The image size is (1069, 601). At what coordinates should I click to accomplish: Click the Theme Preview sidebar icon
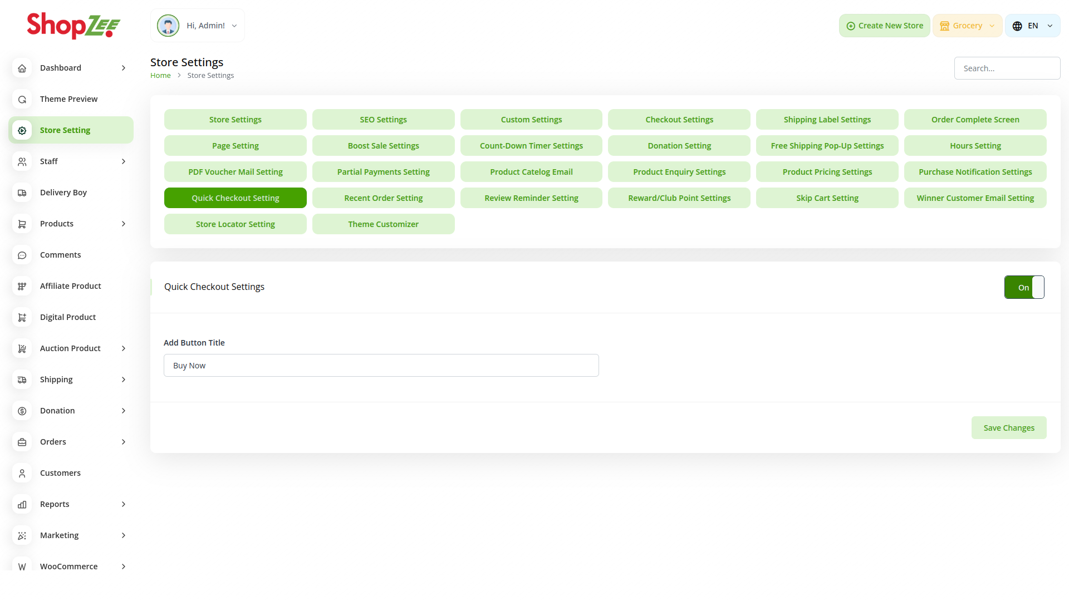pos(22,99)
